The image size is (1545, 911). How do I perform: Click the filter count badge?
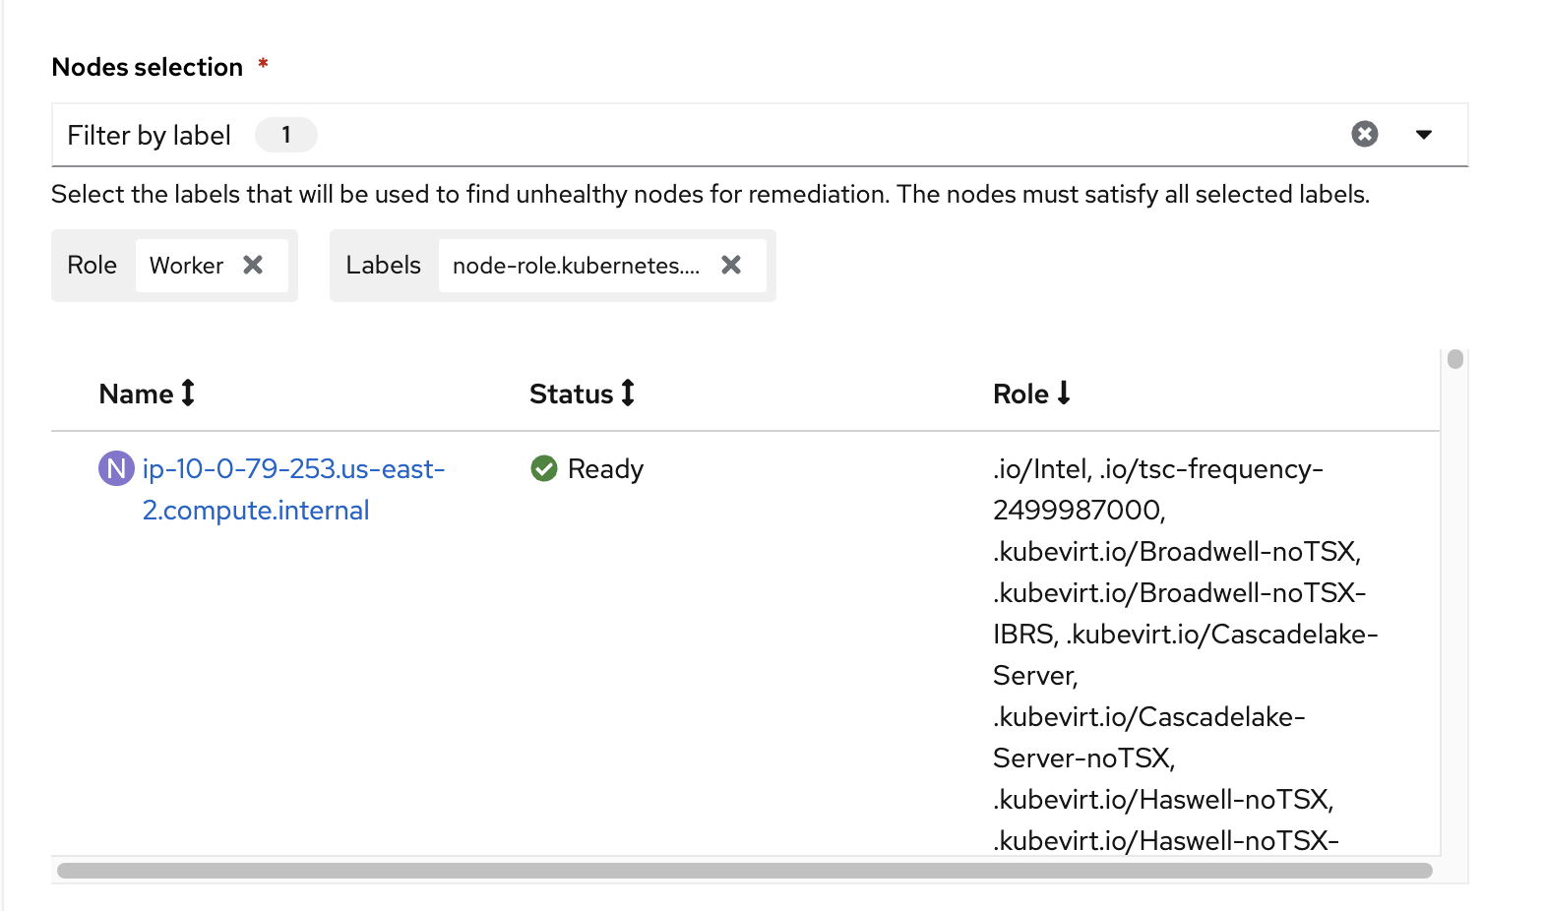[x=286, y=135]
